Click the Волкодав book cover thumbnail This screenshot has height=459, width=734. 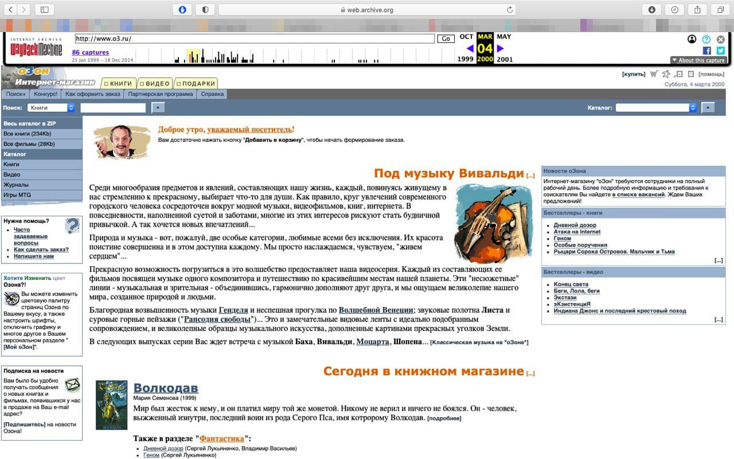click(111, 405)
